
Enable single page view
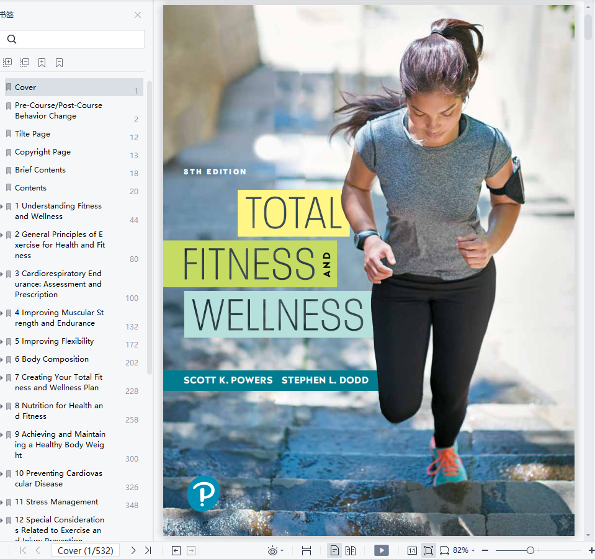[x=334, y=550]
